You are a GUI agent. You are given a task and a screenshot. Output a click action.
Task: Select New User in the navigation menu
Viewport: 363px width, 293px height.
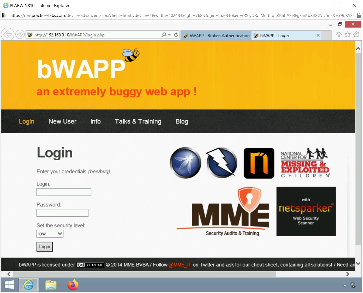point(62,121)
